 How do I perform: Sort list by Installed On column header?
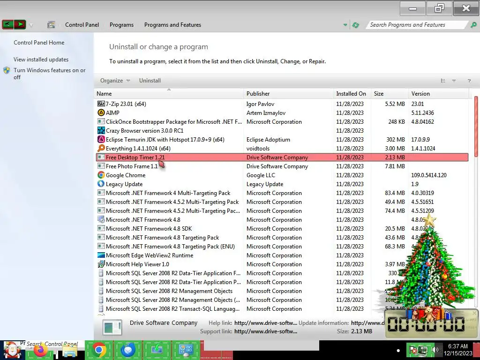point(352,94)
